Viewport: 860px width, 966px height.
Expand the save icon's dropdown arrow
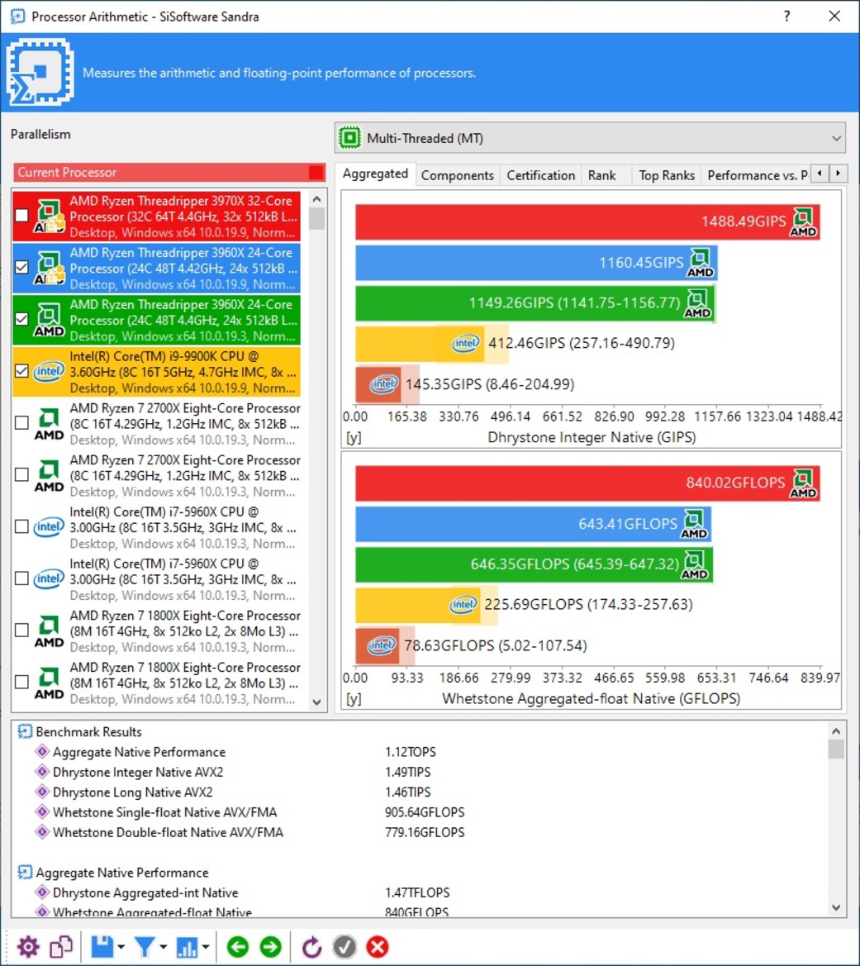tap(121, 947)
